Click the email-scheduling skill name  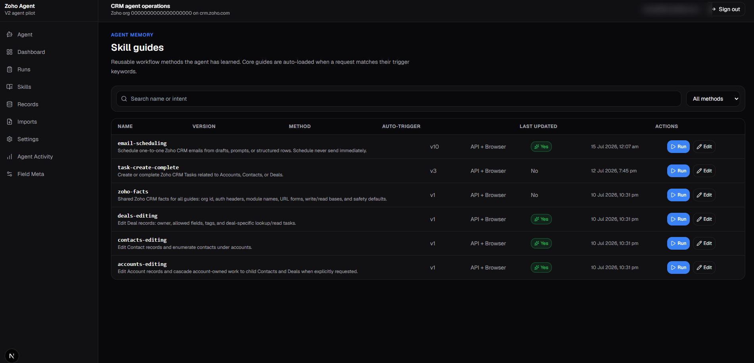point(142,143)
